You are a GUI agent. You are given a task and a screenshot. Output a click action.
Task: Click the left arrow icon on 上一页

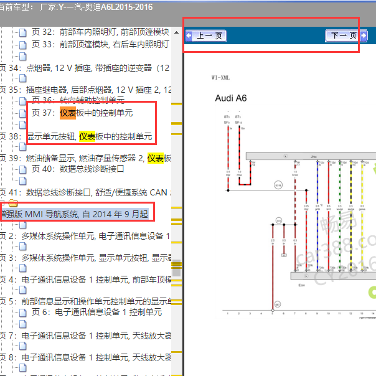(189, 36)
